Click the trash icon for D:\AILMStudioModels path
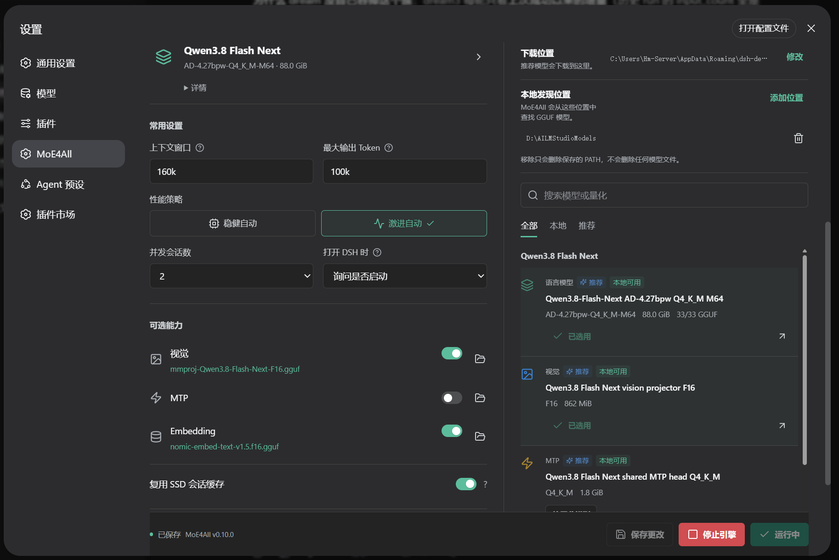Screen dimensions: 839x560 point(798,138)
